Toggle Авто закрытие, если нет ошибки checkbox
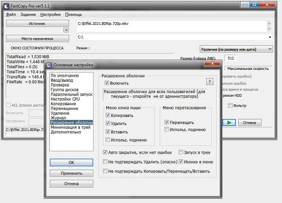 [x=105, y=152]
